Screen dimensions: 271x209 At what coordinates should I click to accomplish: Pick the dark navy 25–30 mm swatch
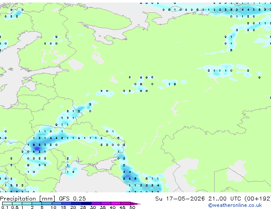coord(86,203)
